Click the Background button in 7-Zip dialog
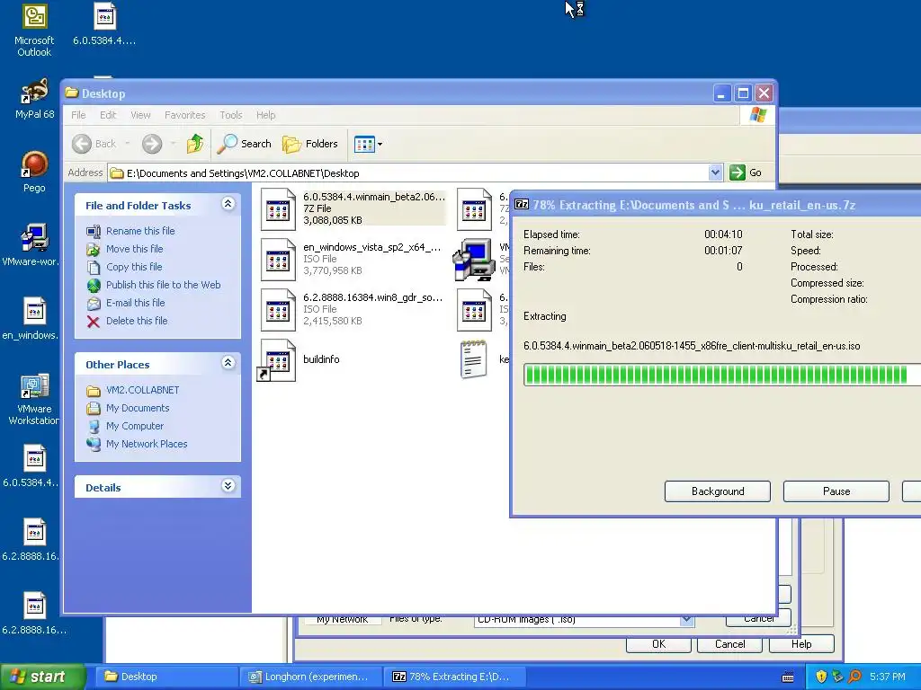The width and height of the screenshot is (921, 690). tap(717, 491)
